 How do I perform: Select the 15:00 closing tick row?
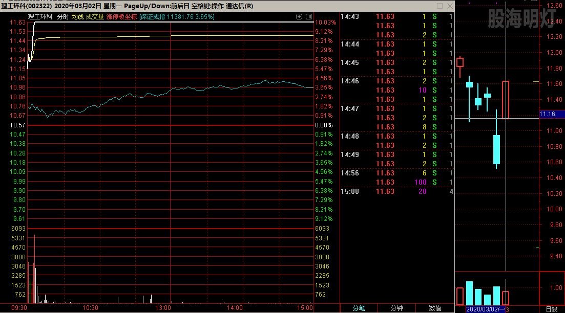click(x=396, y=191)
